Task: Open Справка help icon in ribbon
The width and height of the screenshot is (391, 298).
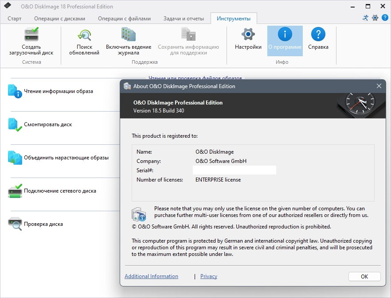Action: pyautogui.click(x=318, y=34)
